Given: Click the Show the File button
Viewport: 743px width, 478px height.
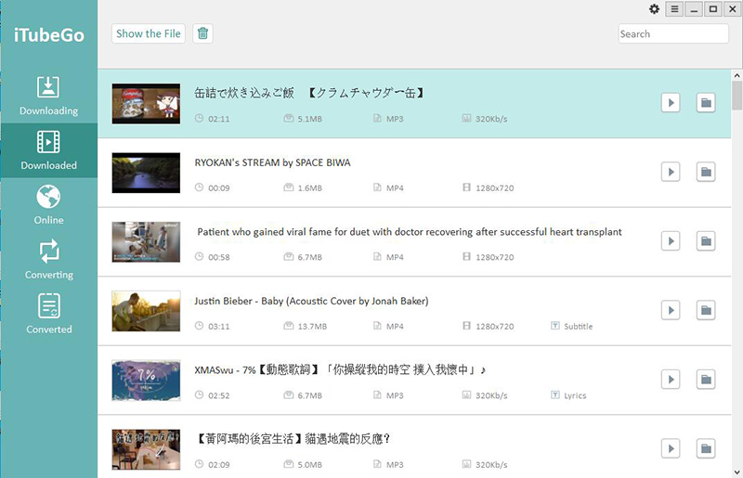Looking at the screenshot, I should click(x=149, y=33).
